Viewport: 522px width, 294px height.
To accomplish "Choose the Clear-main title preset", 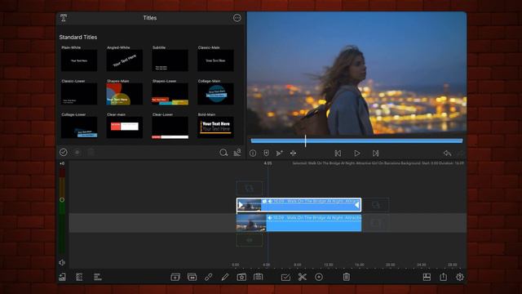I will click(125, 127).
